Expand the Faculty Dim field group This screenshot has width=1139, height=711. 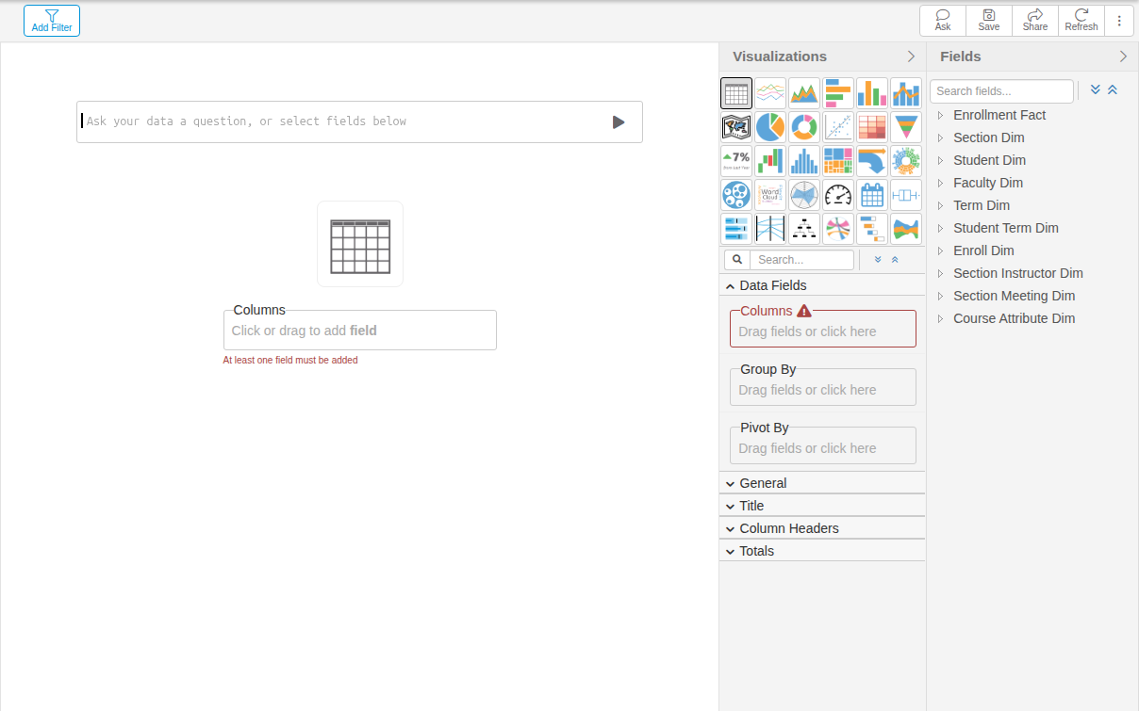[940, 183]
